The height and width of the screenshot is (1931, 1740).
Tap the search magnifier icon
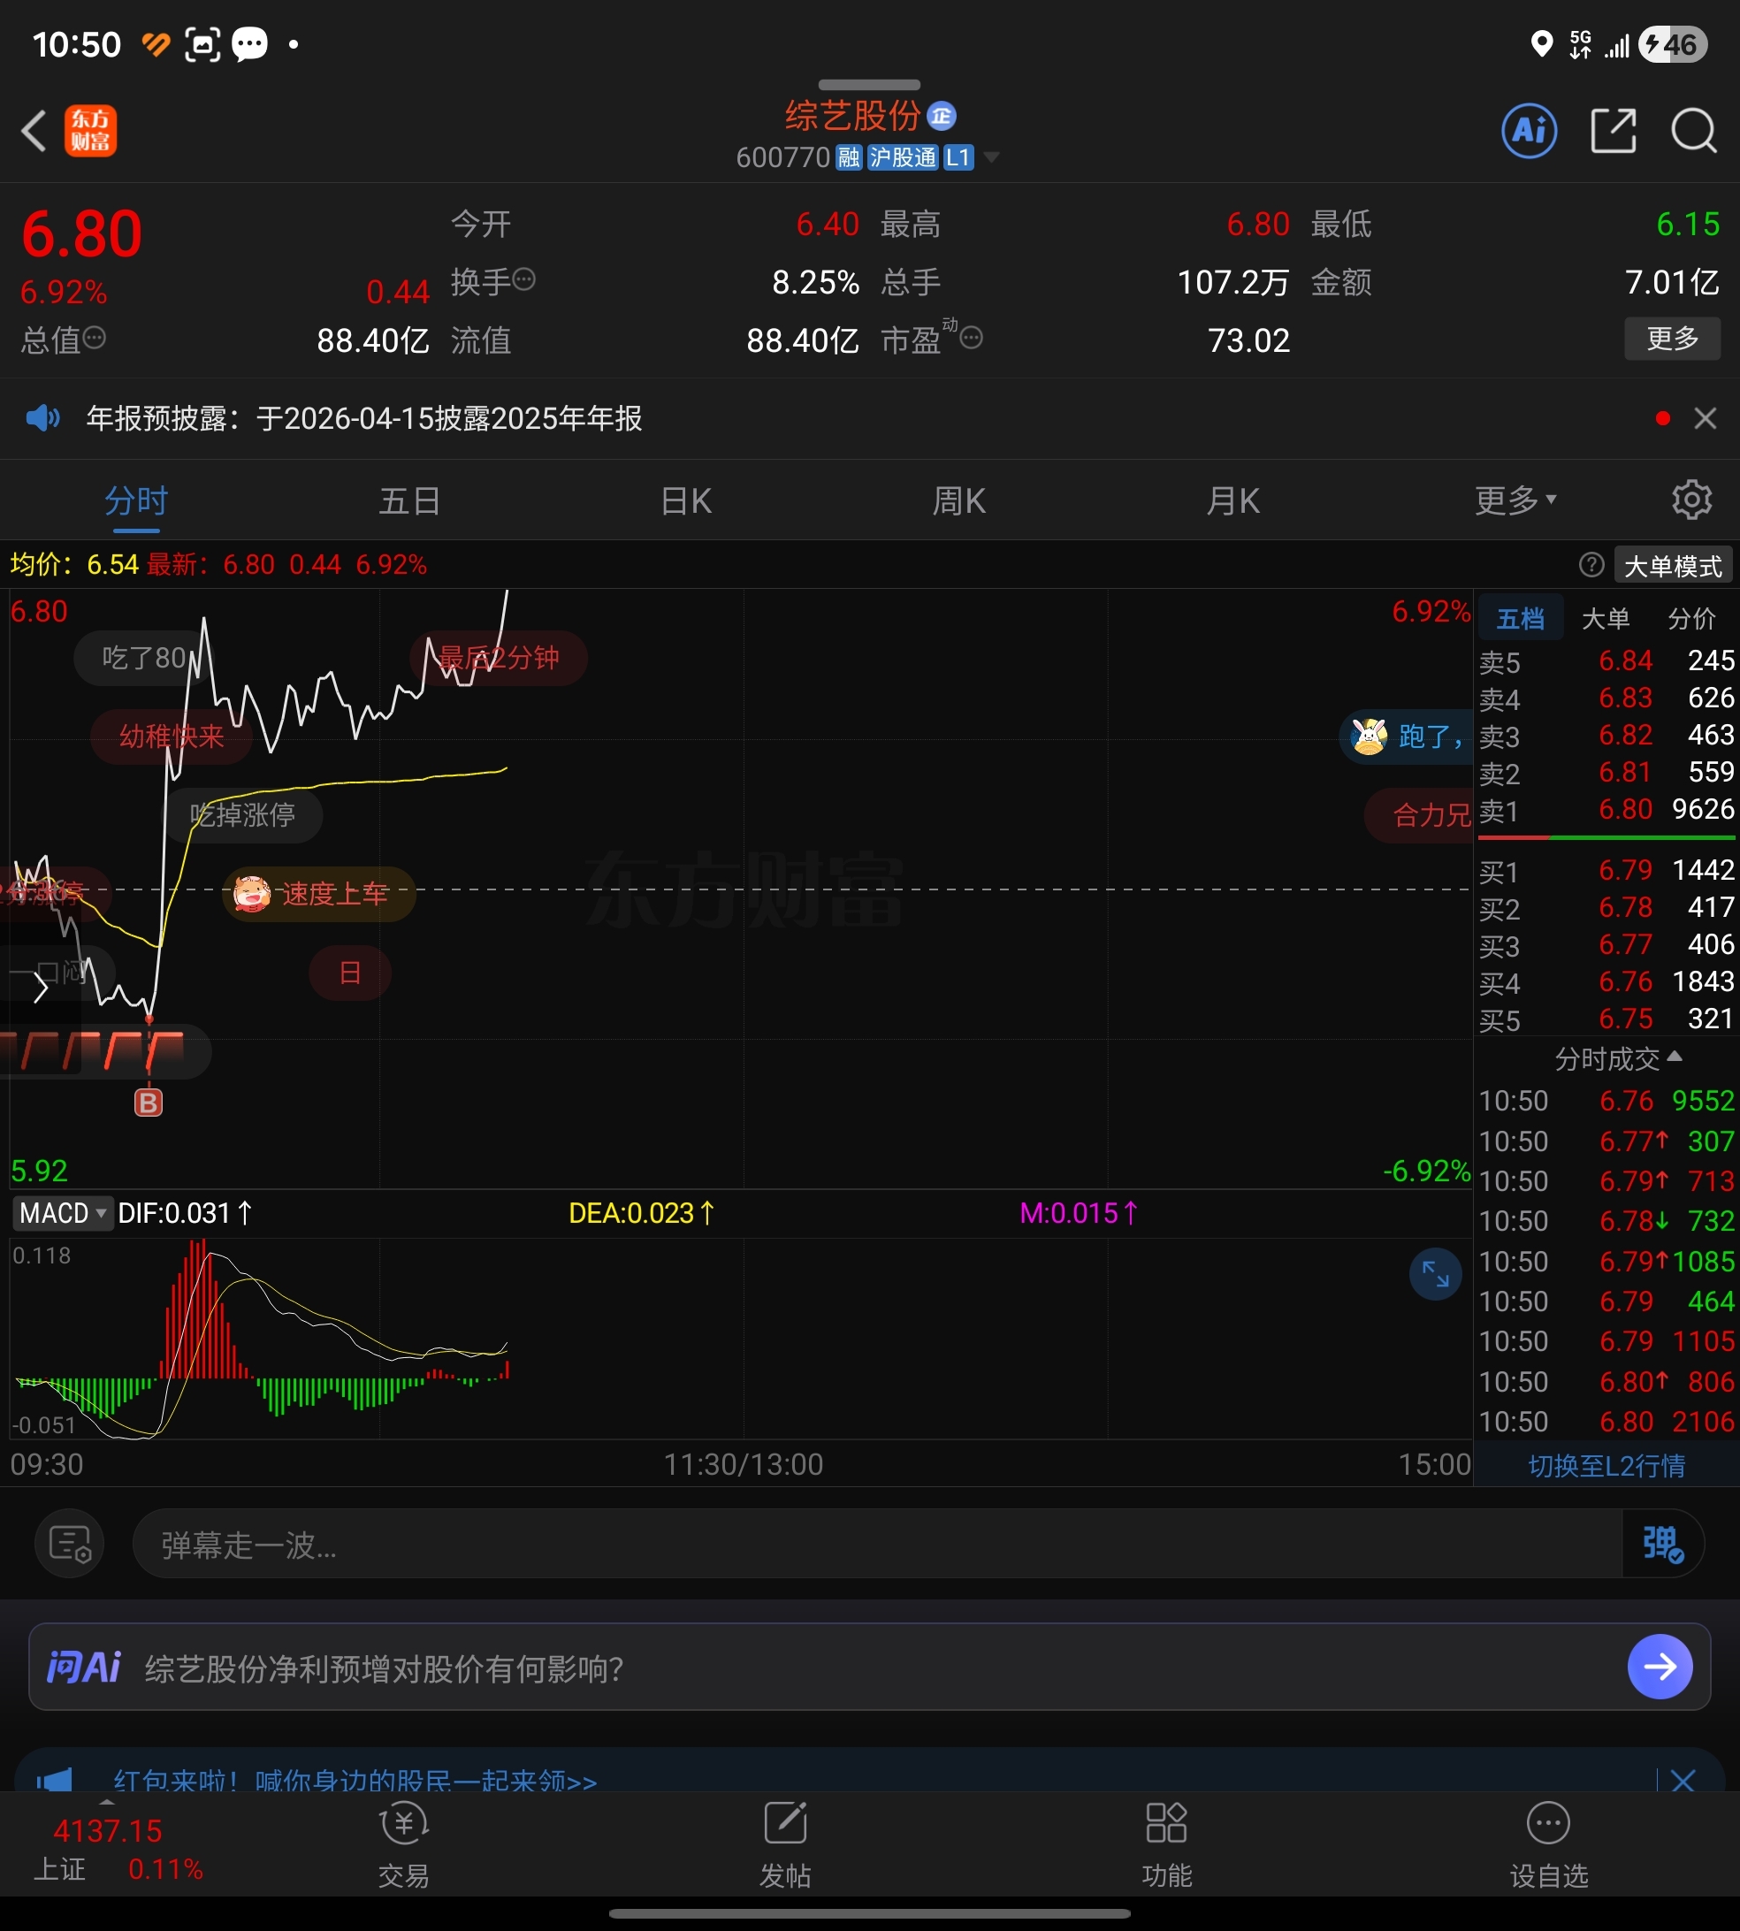pyautogui.click(x=1692, y=130)
